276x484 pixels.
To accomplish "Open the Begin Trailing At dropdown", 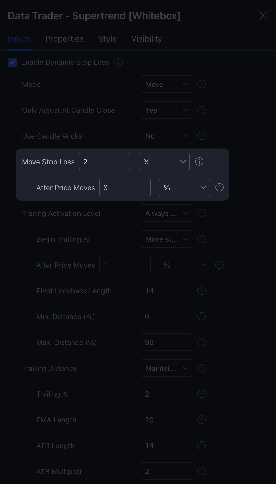I will (x=166, y=239).
